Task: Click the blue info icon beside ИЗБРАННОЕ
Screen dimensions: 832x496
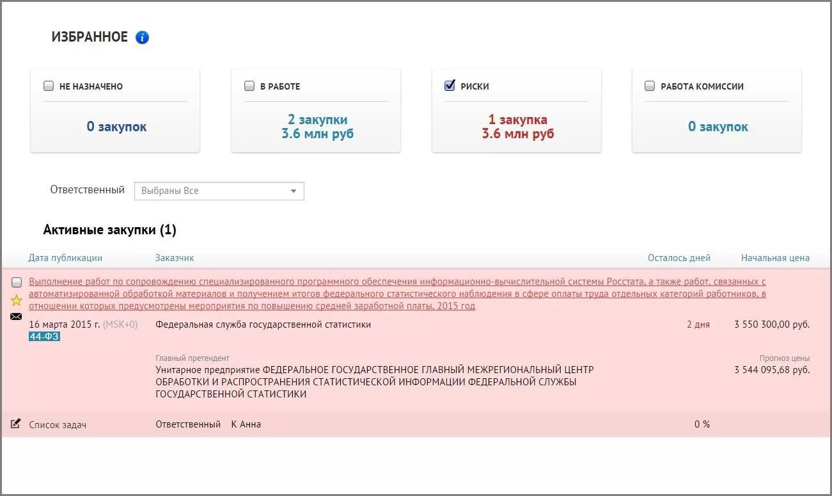Action: point(142,37)
